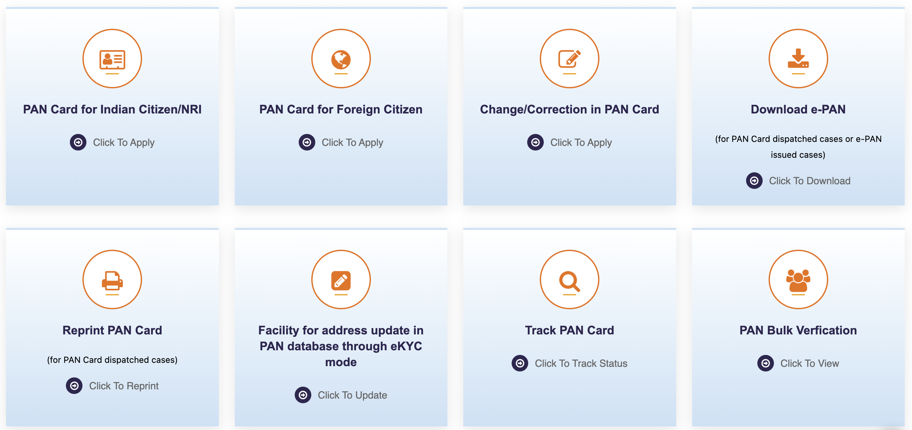
Task: Open Click To Download for e-PAN
Action: tap(810, 181)
